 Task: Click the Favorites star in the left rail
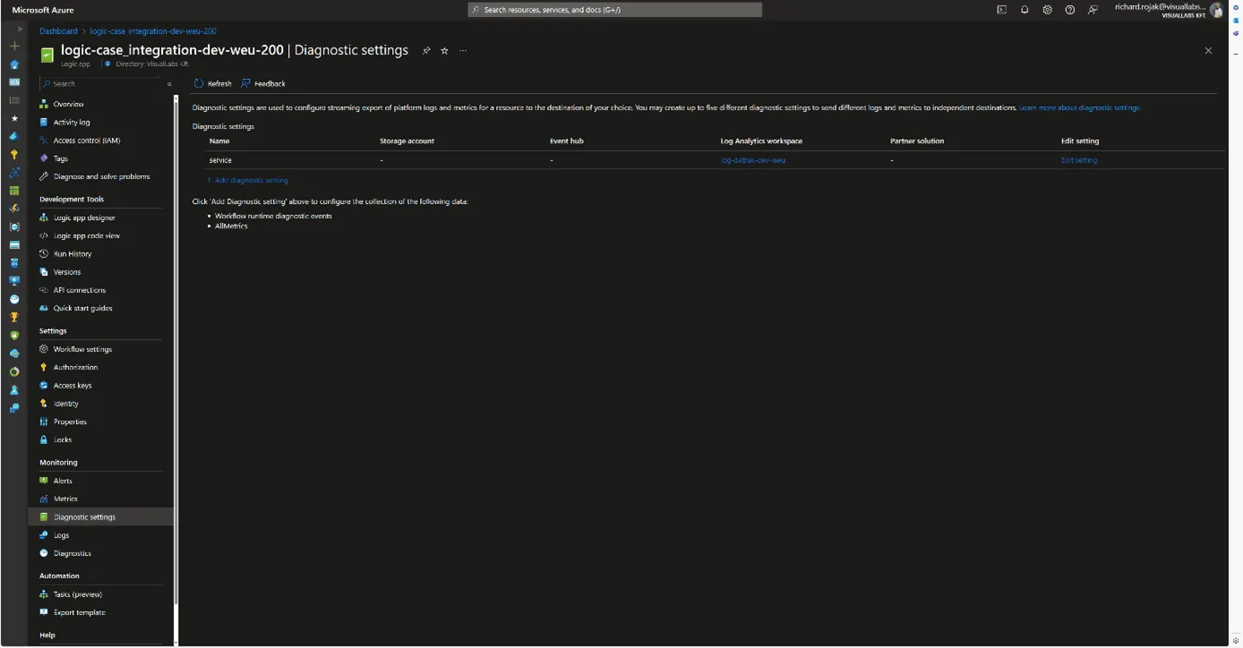pos(14,118)
